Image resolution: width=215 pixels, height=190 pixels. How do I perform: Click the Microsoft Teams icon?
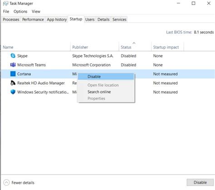13,65
